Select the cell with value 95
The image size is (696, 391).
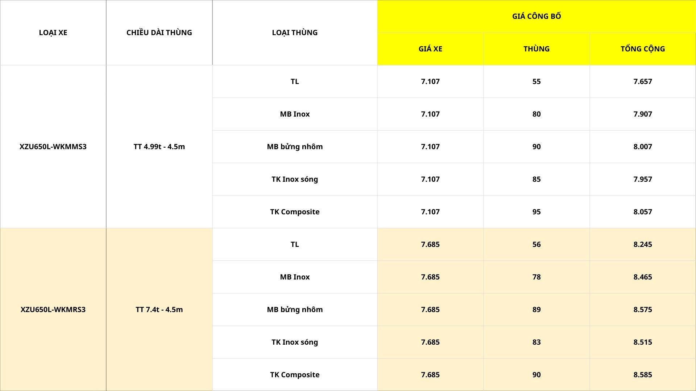(536, 212)
